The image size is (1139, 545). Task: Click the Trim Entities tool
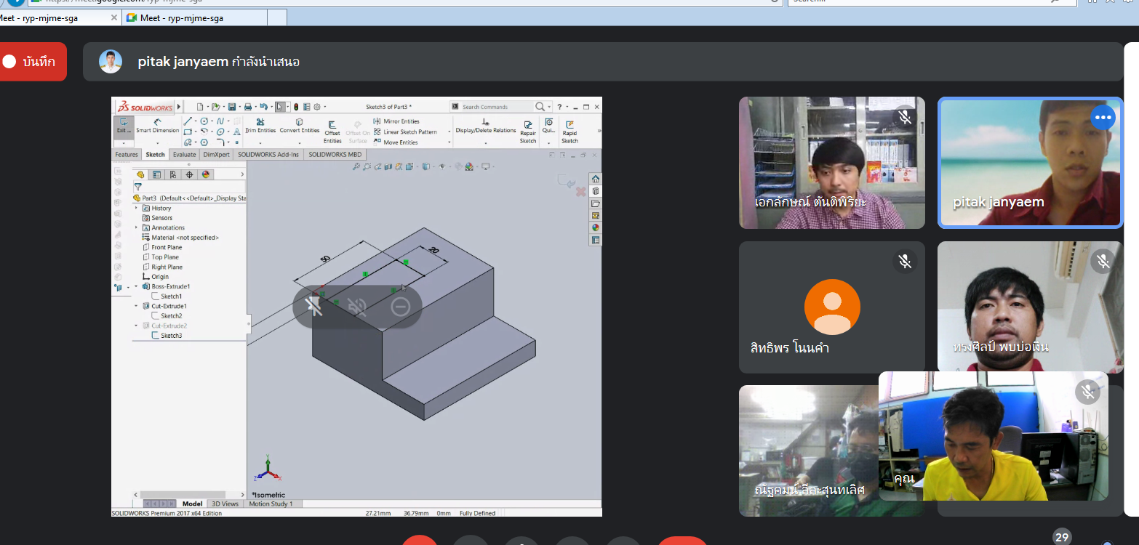(260, 126)
